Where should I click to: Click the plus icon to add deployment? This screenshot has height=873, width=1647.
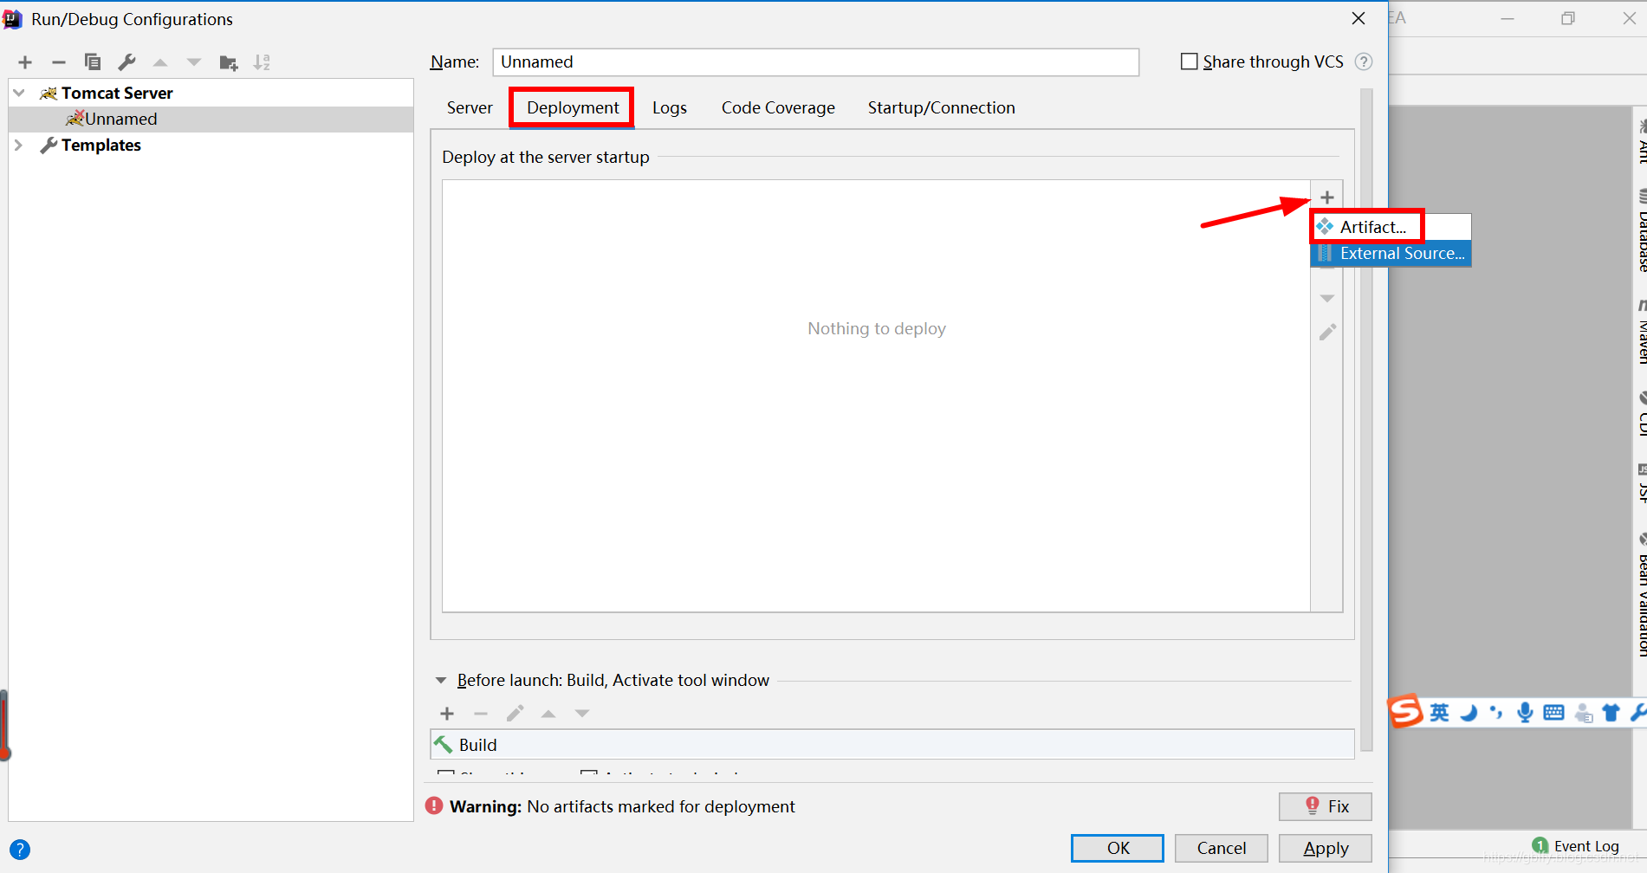click(x=1327, y=197)
